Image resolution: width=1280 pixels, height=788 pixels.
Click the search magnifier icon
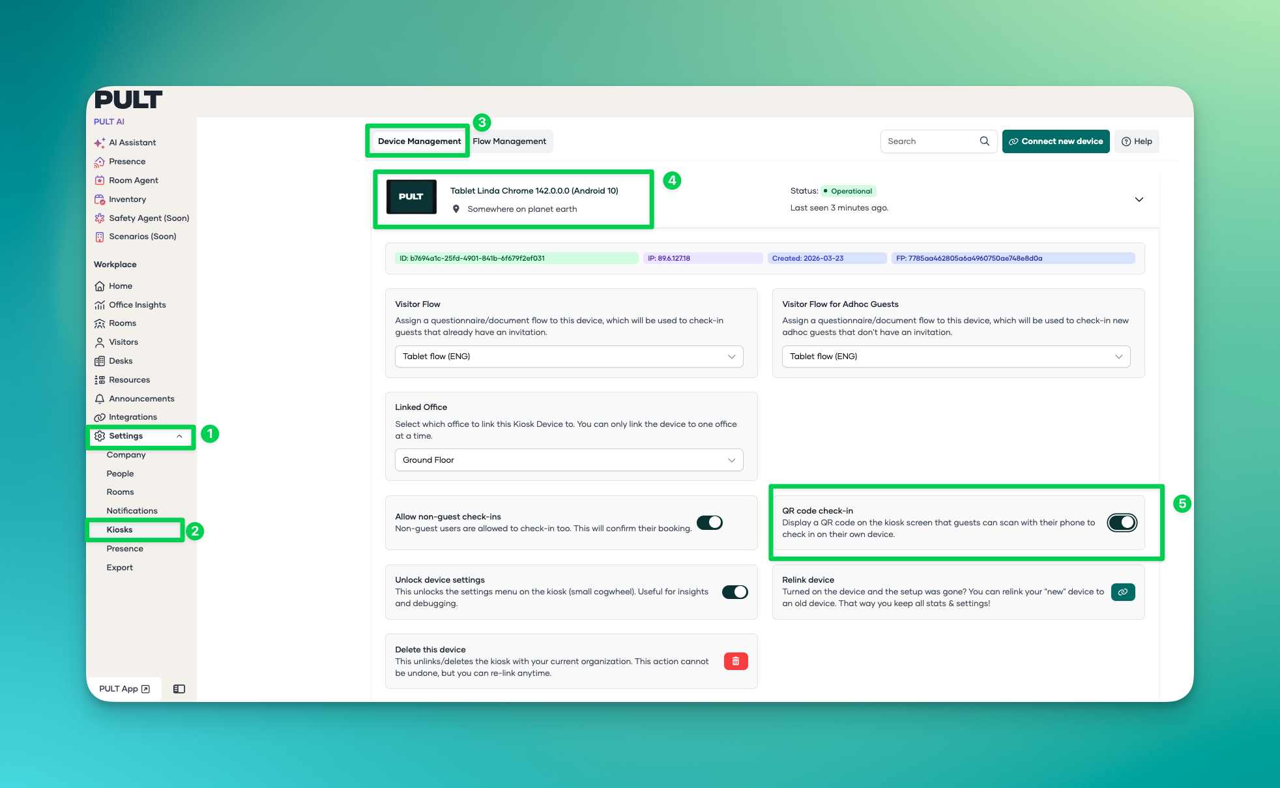click(x=984, y=141)
